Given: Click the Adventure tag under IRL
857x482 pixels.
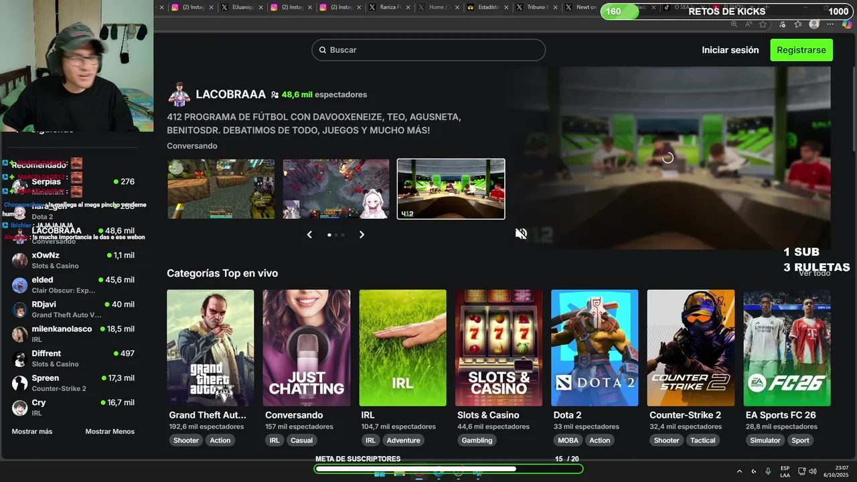Looking at the screenshot, I should pyautogui.click(x=403, y=440).
